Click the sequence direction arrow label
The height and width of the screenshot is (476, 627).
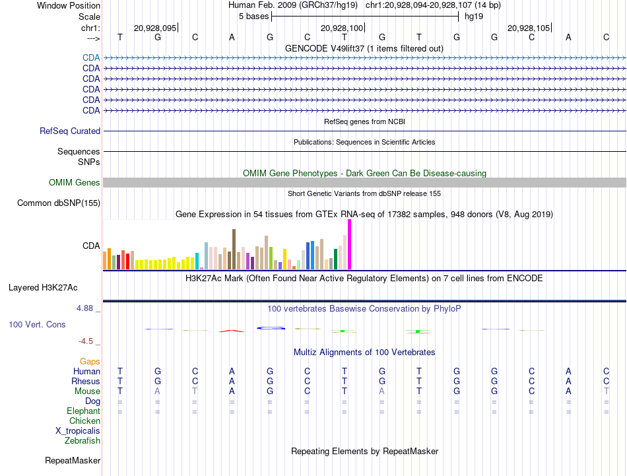(x=93, y=38)
